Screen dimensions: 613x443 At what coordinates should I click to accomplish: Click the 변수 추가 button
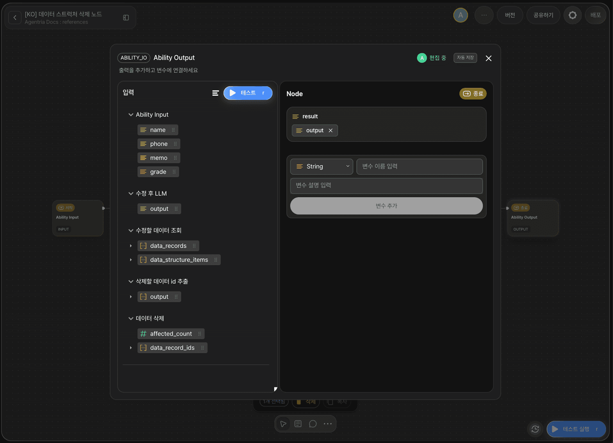386,206
